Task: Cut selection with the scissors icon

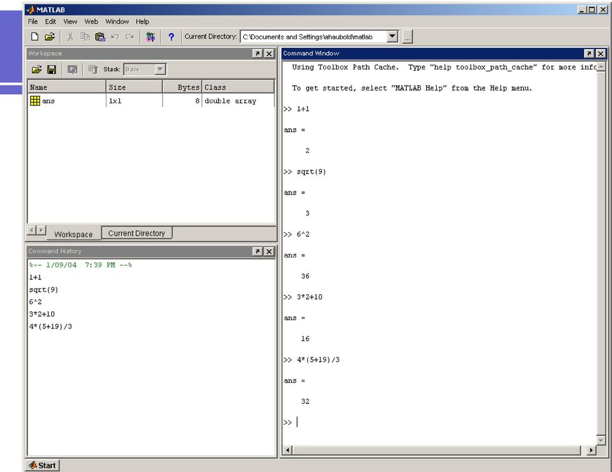Action: click(70, 37)
